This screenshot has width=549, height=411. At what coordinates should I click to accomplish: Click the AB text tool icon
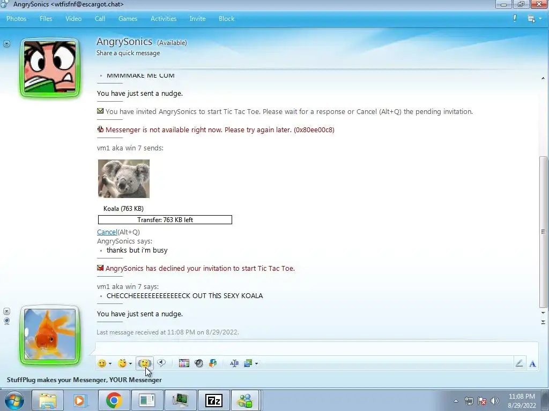click(x=234, y=363)
